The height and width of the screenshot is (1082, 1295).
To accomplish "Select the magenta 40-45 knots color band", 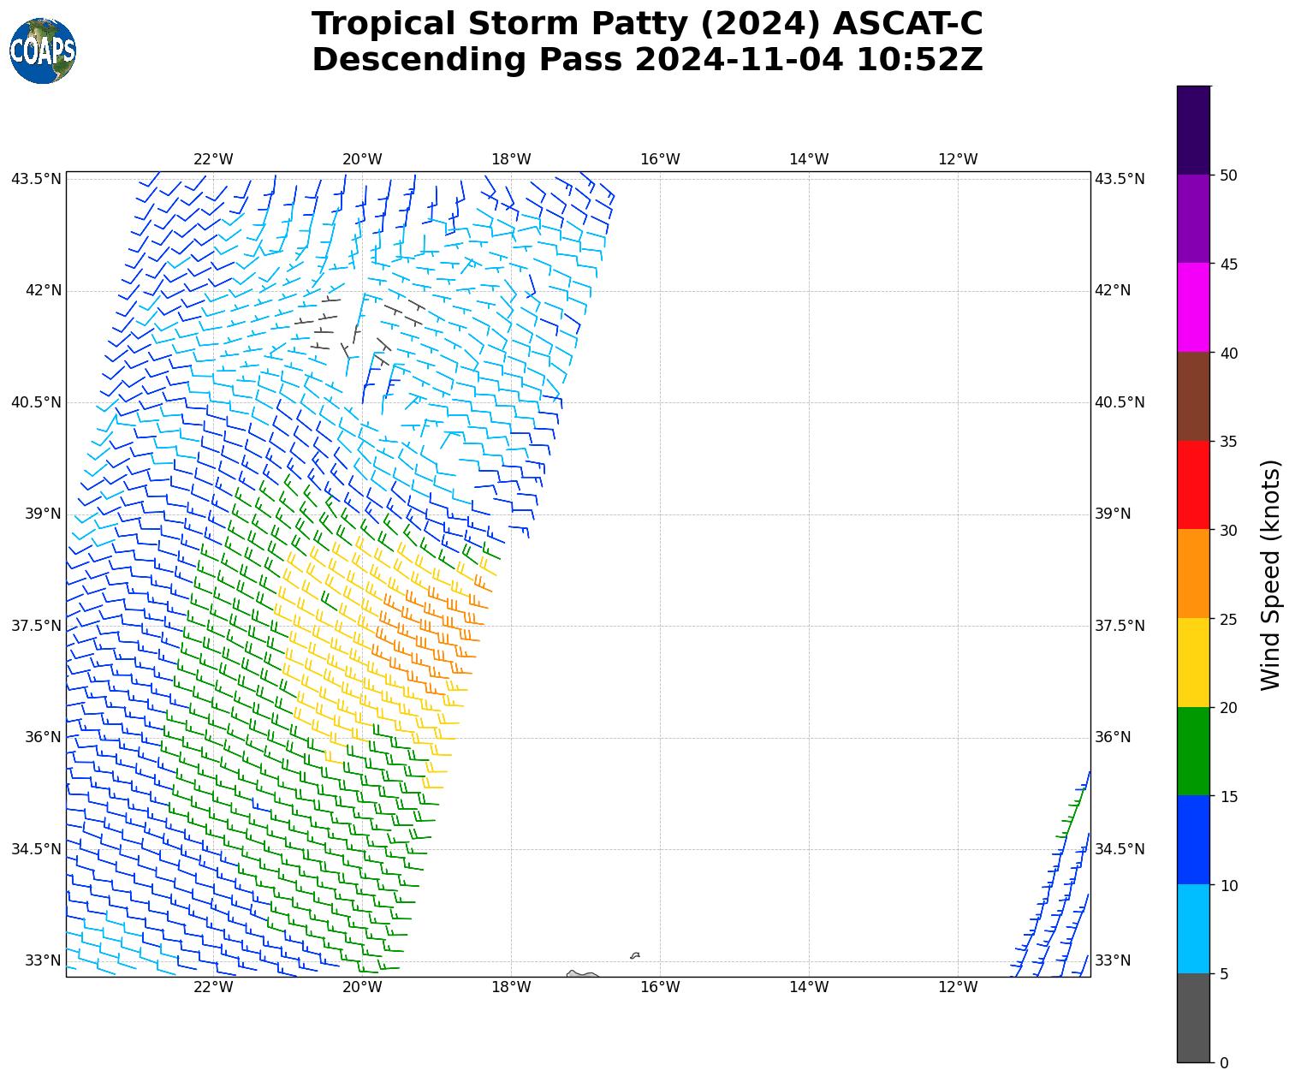I will coord(1193,307).
